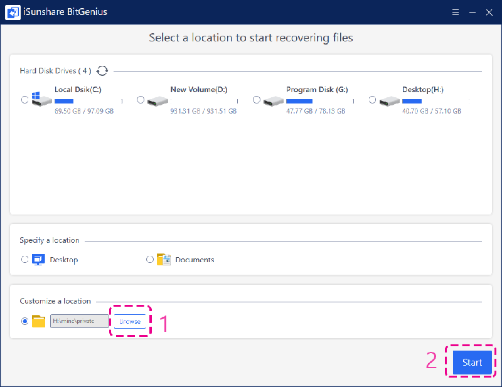
Task: Select the New Volume (D:) radio button
Action: (141, 100)
